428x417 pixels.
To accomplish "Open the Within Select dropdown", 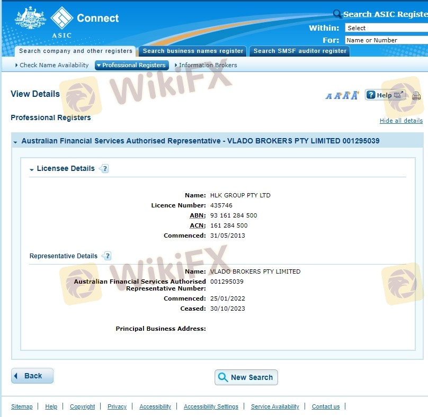I will [x=386, y=28].
